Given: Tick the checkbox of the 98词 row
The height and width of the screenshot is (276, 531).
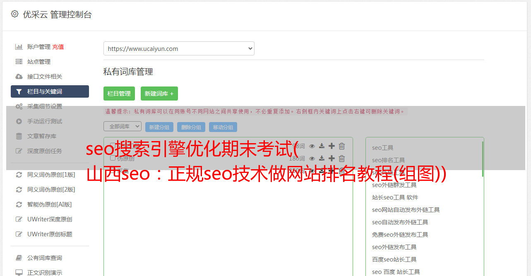Looking at the screenshot, I should point(113,145).
